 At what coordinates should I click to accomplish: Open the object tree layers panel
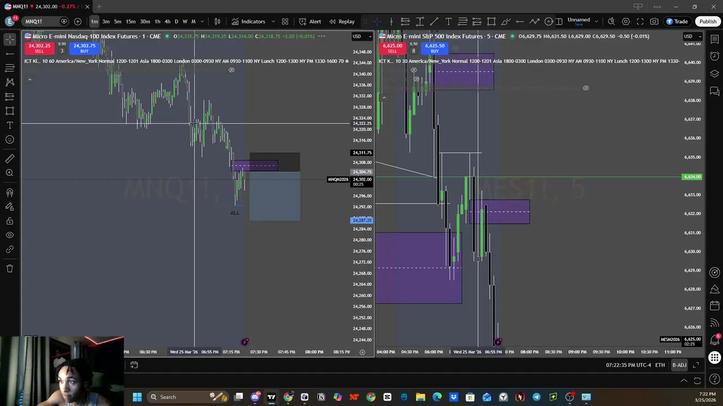pos(715,74)
